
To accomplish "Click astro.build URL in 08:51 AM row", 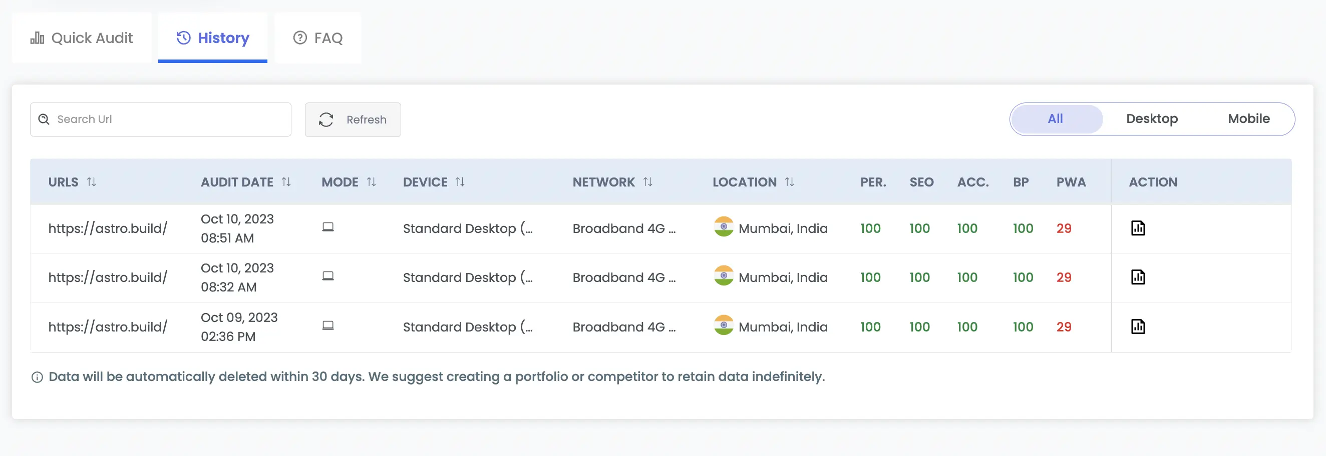I will pyautogui.click(x=108, y=228).
